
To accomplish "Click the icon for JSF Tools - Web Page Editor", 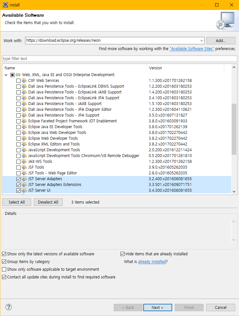I will 24,173.
